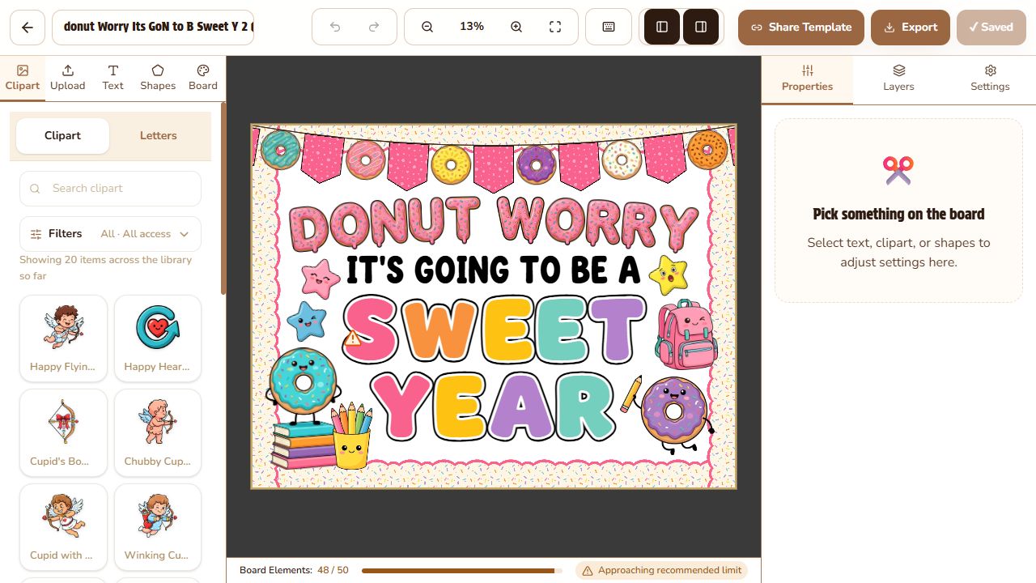The height and width of the screenshot is (583, 1036).
Task: Click the Board Elements progress bar
Action: tap(462, 571)
